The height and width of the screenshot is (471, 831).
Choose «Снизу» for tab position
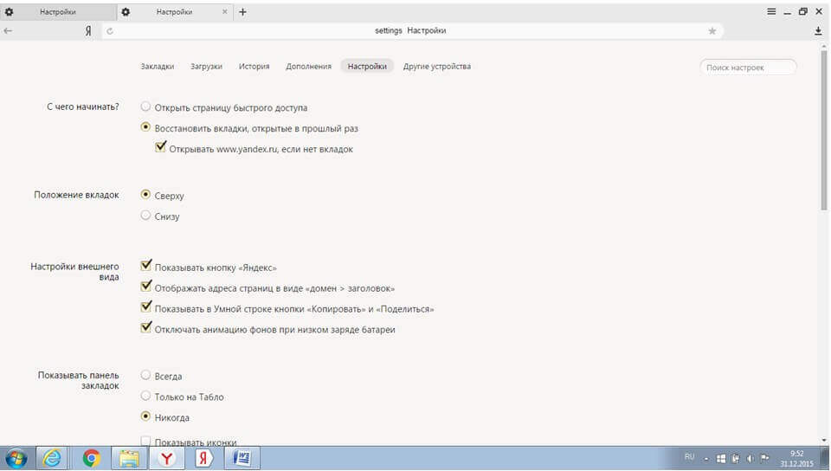(145, 216)
